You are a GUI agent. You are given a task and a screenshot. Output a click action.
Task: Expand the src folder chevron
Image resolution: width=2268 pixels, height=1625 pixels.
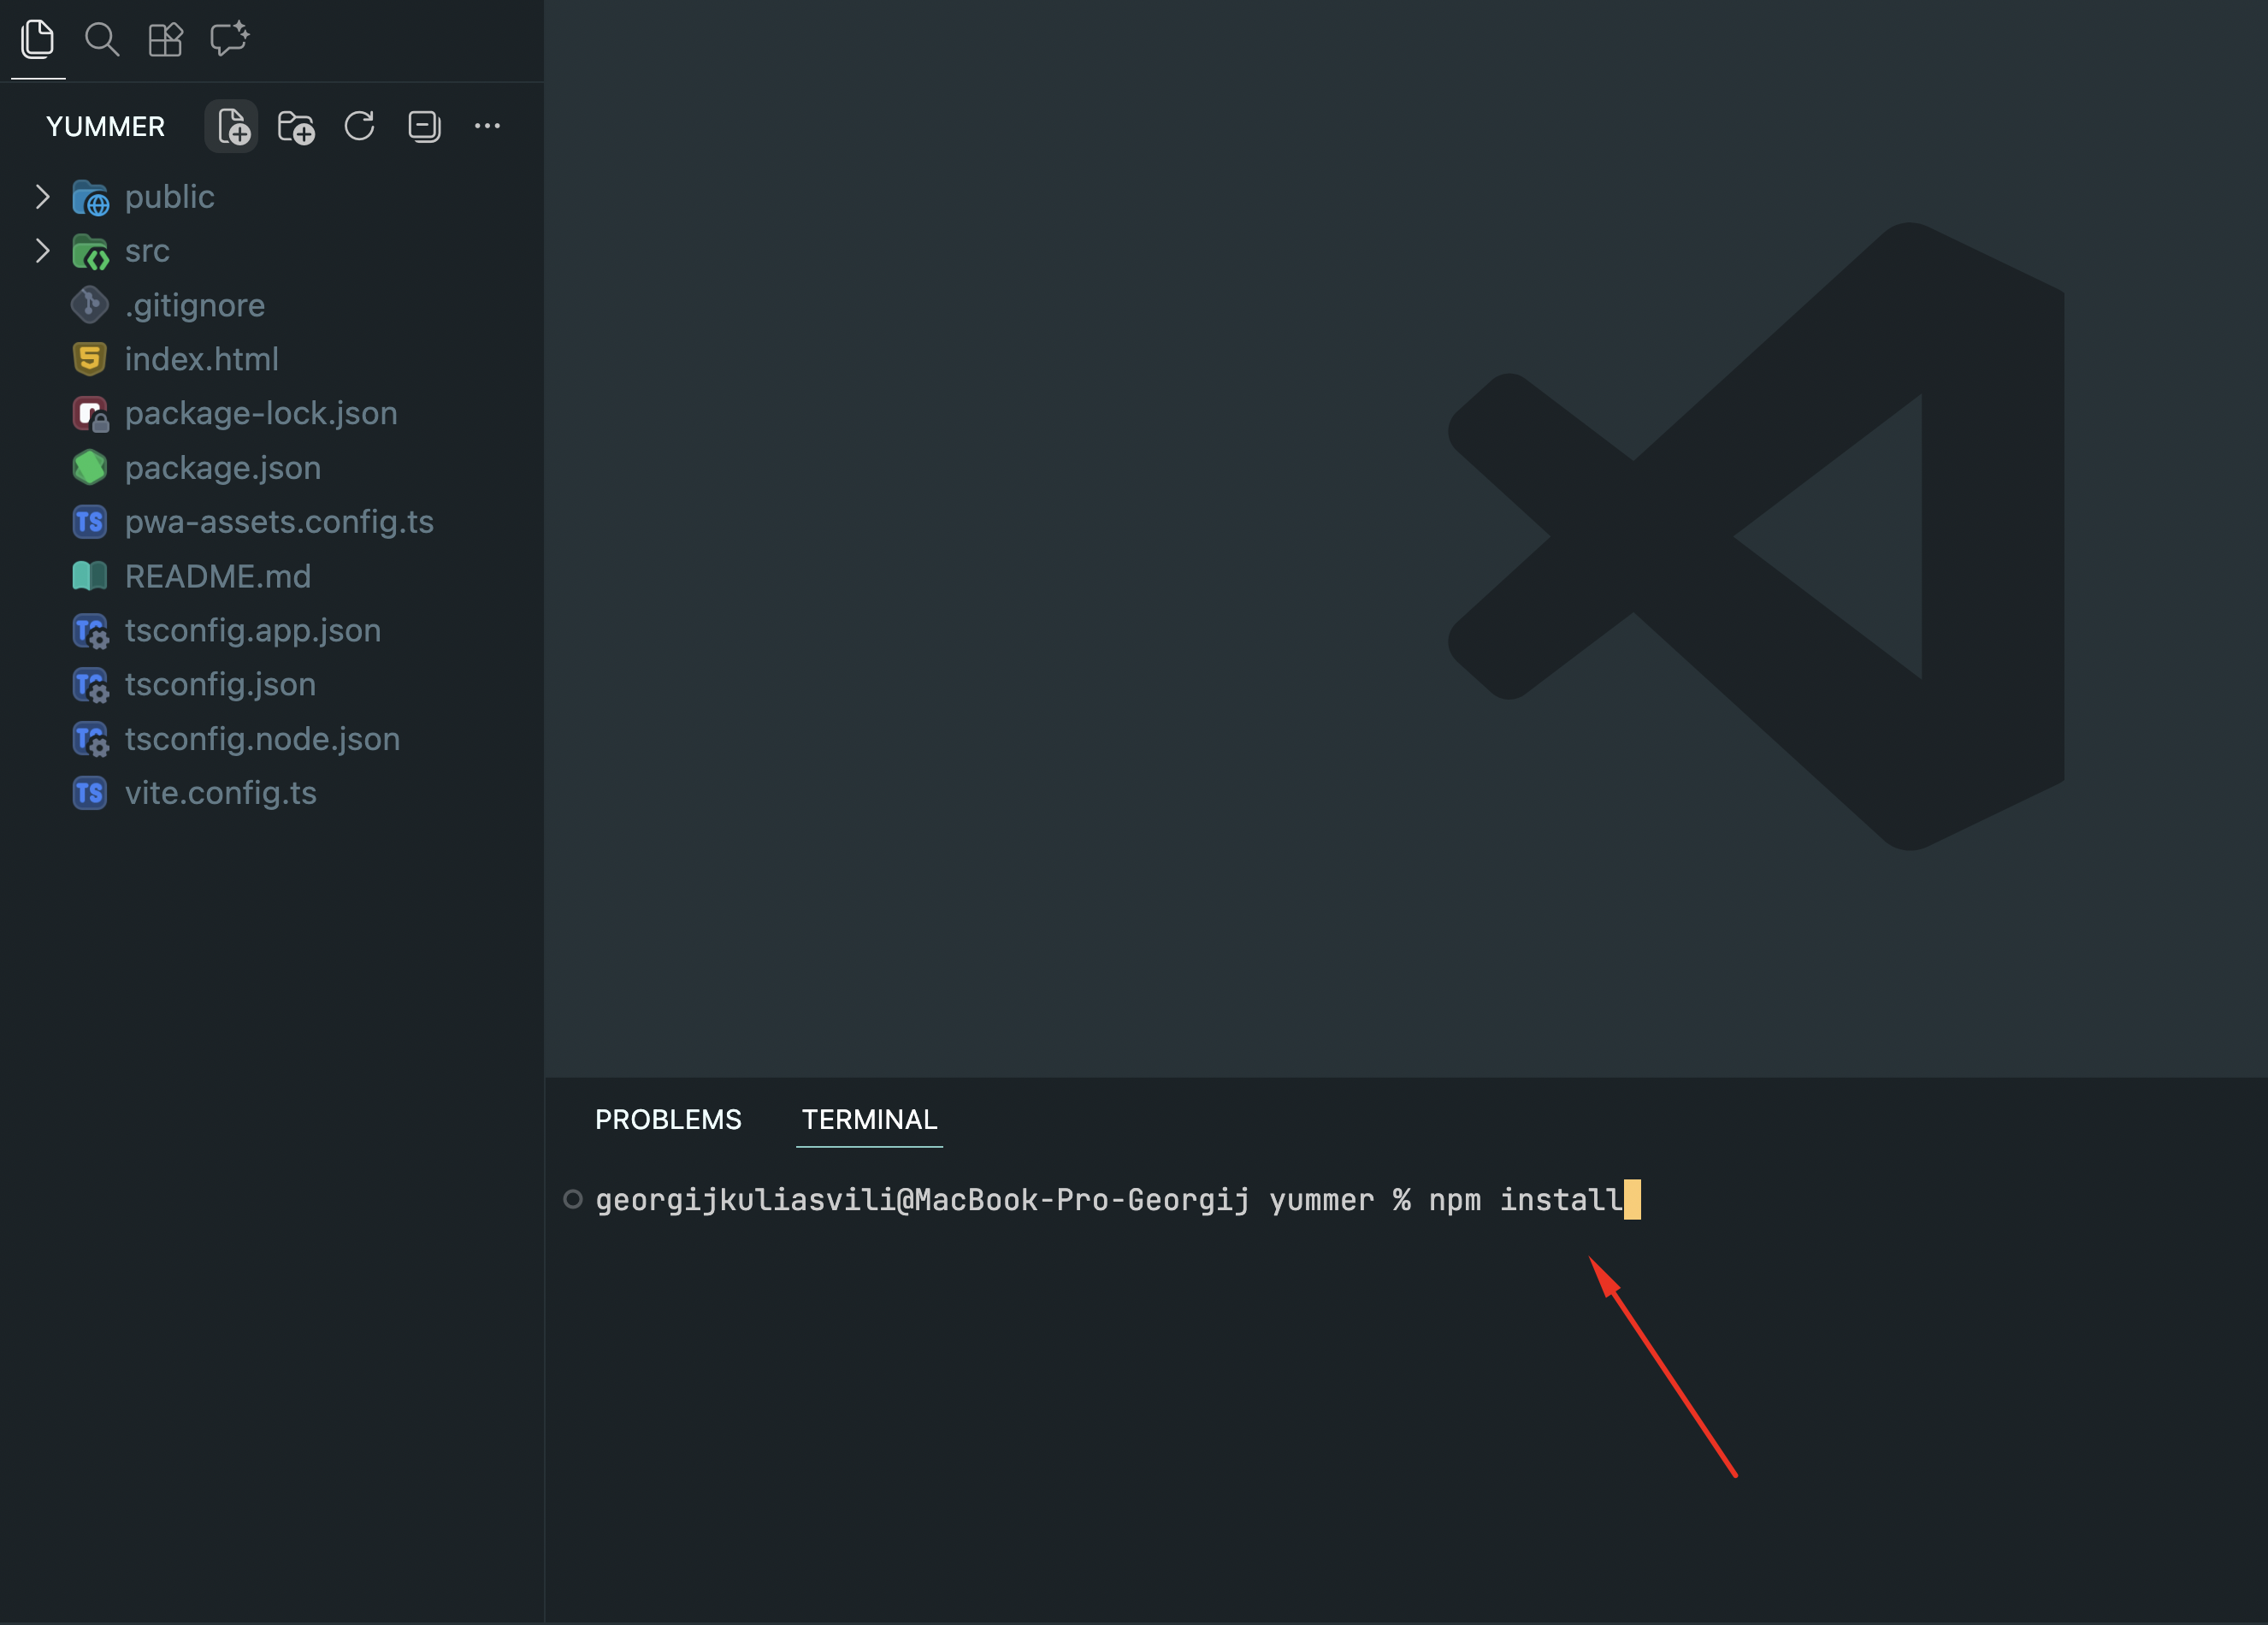[x=42, y=251]
